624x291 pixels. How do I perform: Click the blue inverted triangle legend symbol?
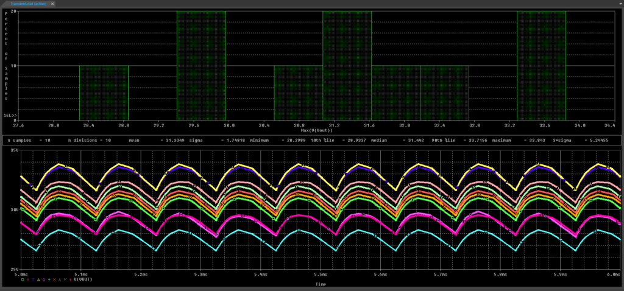[x=33, y=279]
